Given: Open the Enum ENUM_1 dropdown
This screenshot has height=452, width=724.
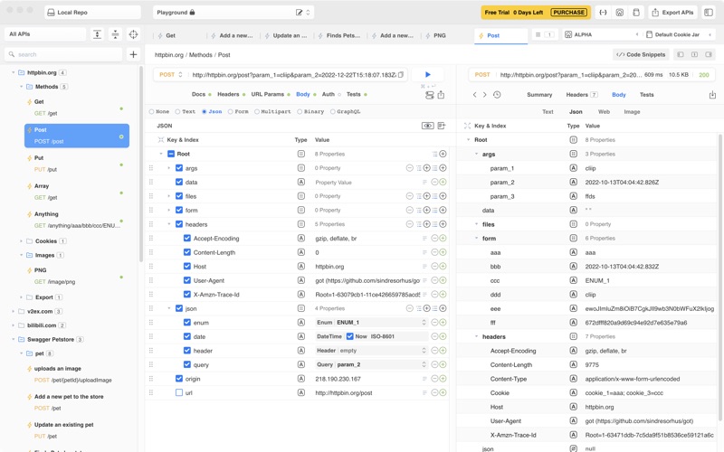Looking at the screenshot, I should [371, 323].
